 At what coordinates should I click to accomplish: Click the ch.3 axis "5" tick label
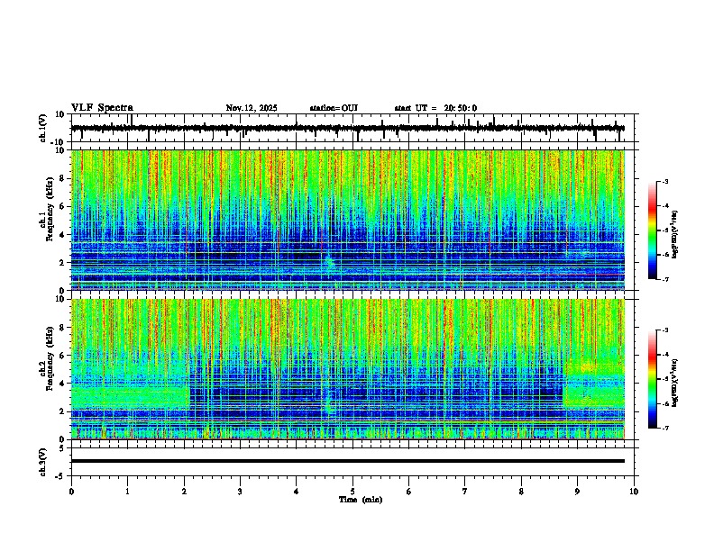click(63, 448)
